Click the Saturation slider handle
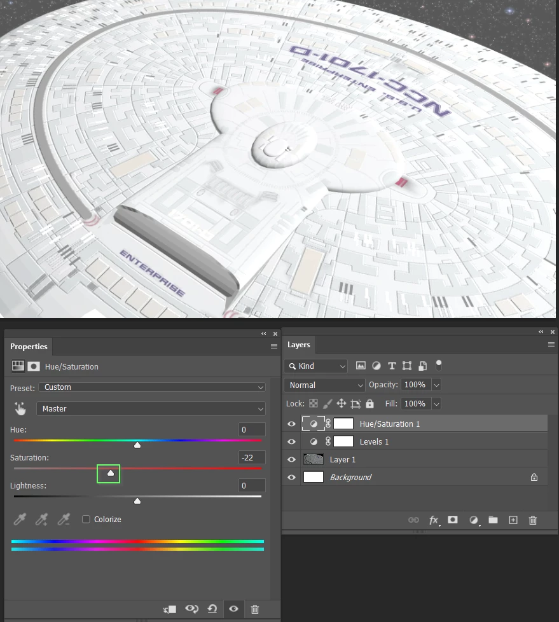 click(x=111, y=473)
